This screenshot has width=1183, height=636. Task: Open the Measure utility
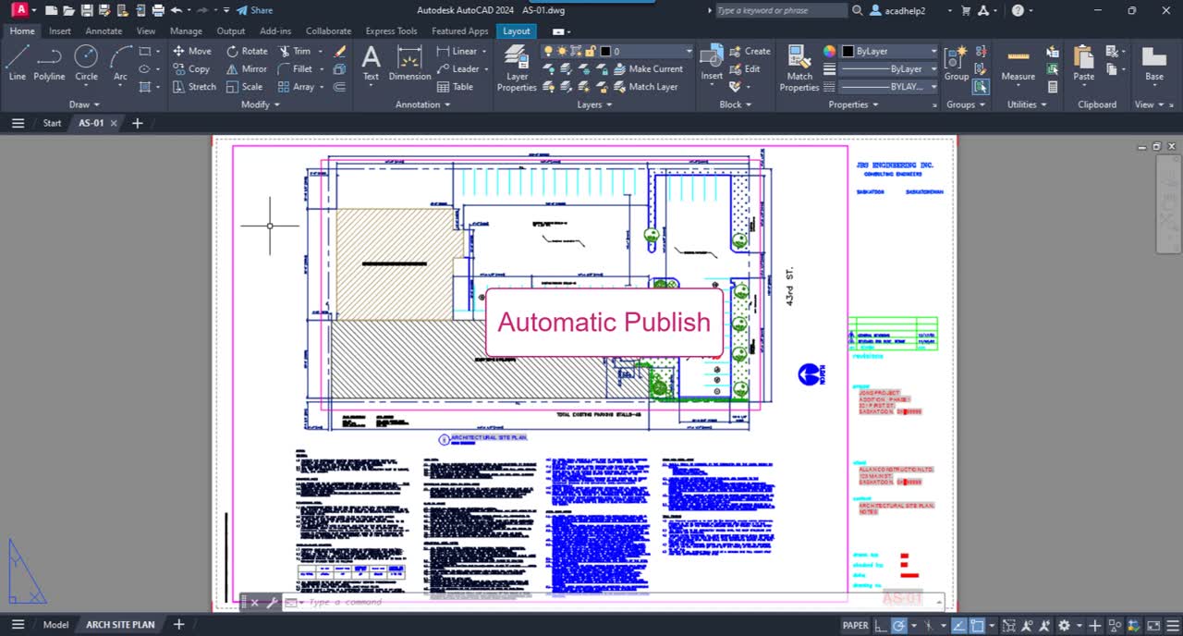(x=1018, y=63)
